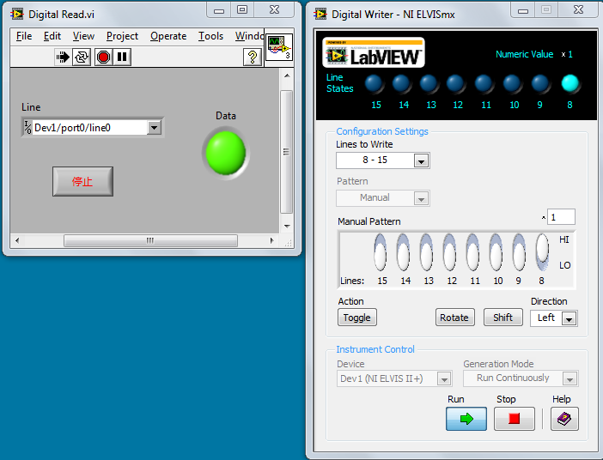The height and width of the screenshot is (460, 603).
Task: Click the red 停止 stop button
Action: click(82, 181)
